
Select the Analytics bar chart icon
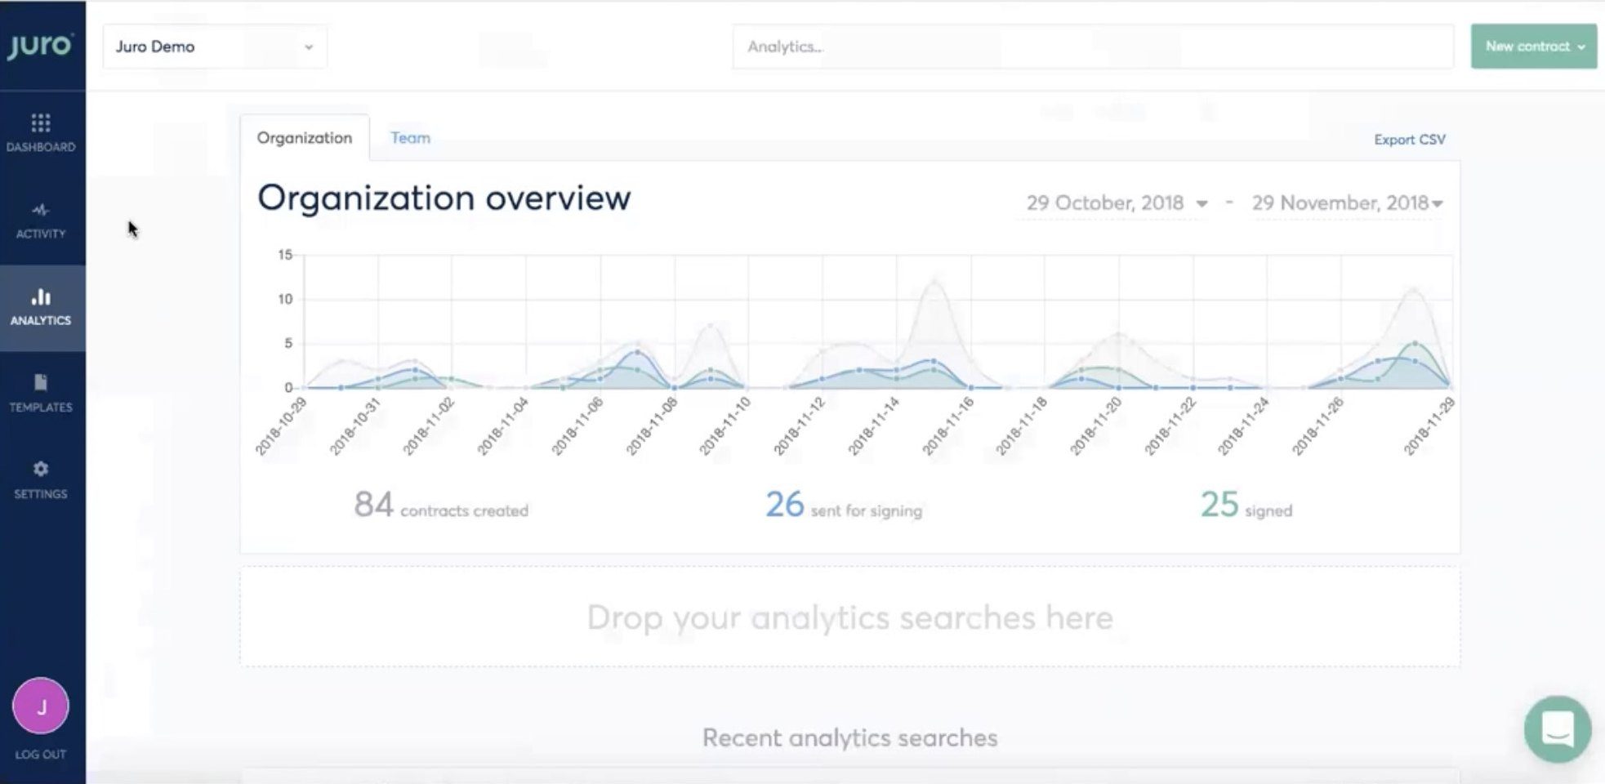pyautogui.click(x=41, y=297)
